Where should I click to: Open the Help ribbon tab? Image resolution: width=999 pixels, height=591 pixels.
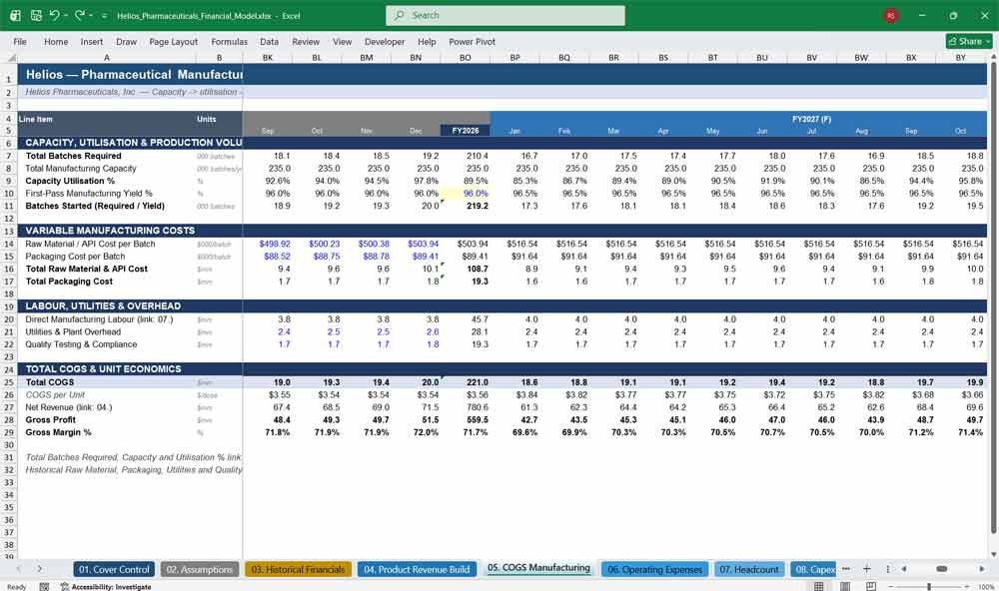click(427, 41)
